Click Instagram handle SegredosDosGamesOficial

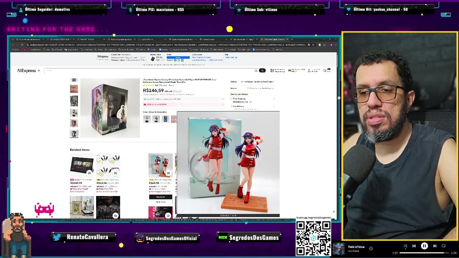click(171, 238)
